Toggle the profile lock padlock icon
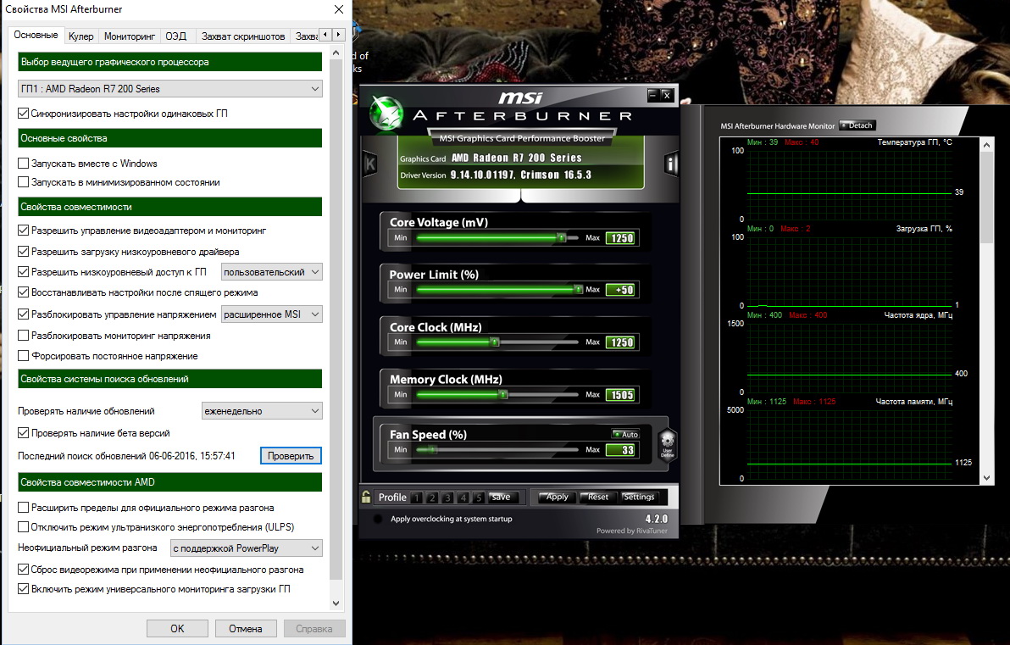Image resolution: width=1010 pixels, height=645 pixels. (366, 497)
